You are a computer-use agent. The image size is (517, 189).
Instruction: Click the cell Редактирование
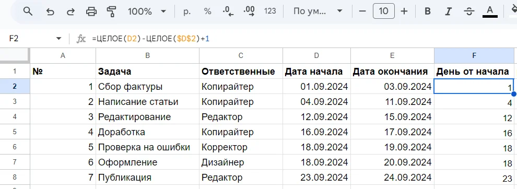pyautogui.click(x=148, y=117)
